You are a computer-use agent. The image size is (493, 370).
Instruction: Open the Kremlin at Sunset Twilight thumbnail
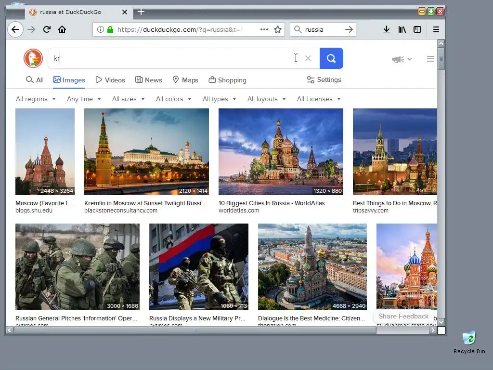pyautogui.click(x=146, y=152)
